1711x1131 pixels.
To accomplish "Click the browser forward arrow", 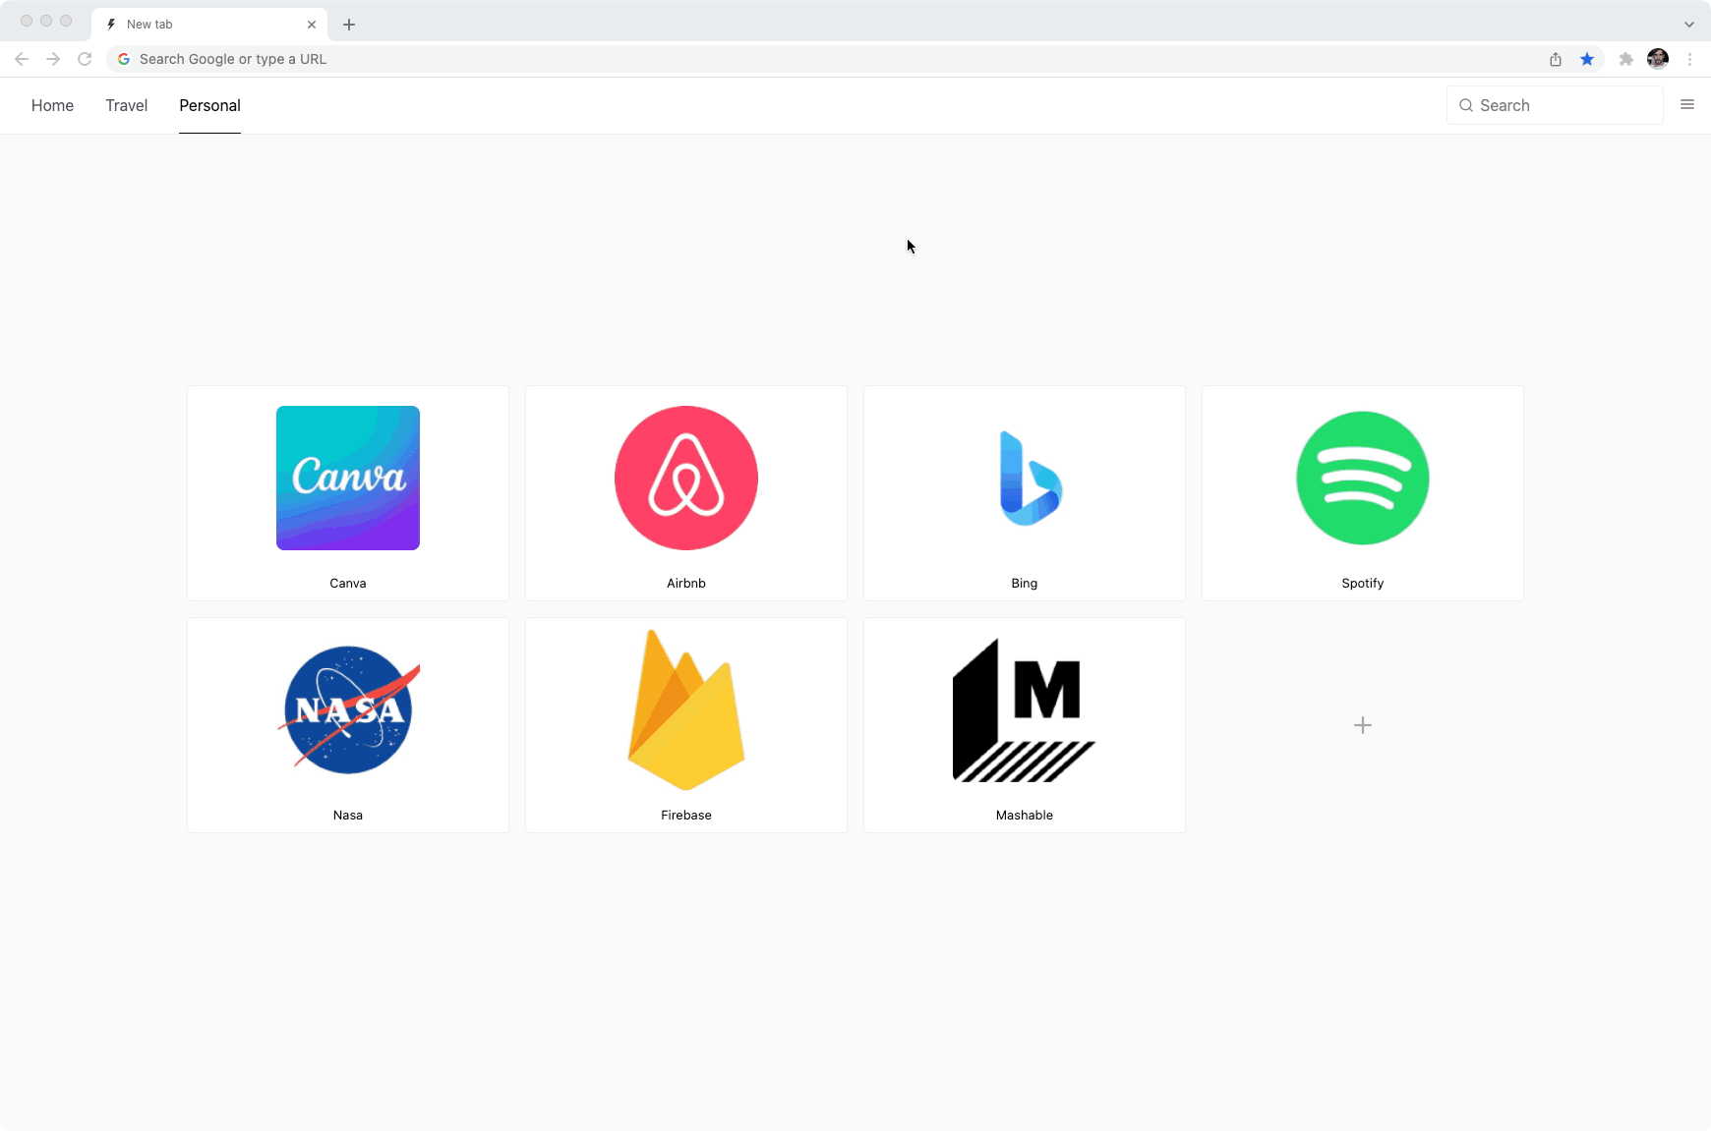I will [x=53, y=59].
